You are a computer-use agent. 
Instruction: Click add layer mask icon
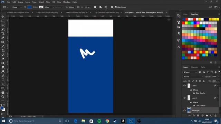click(x=198, y=116)
